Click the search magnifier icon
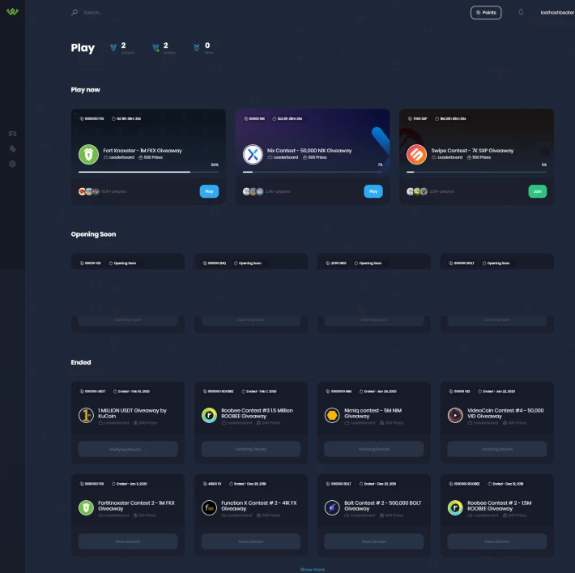Viewport: 575px width, 573px height. click(75, 12)
